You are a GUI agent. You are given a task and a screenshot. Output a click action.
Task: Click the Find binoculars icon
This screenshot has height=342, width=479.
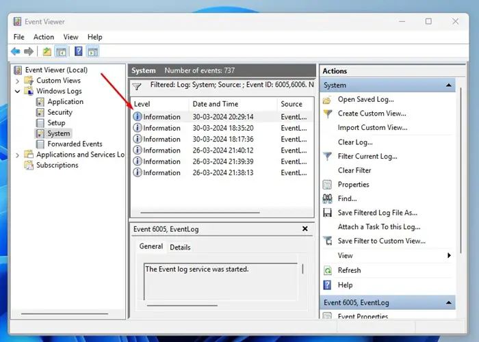(x=328, y=198)
